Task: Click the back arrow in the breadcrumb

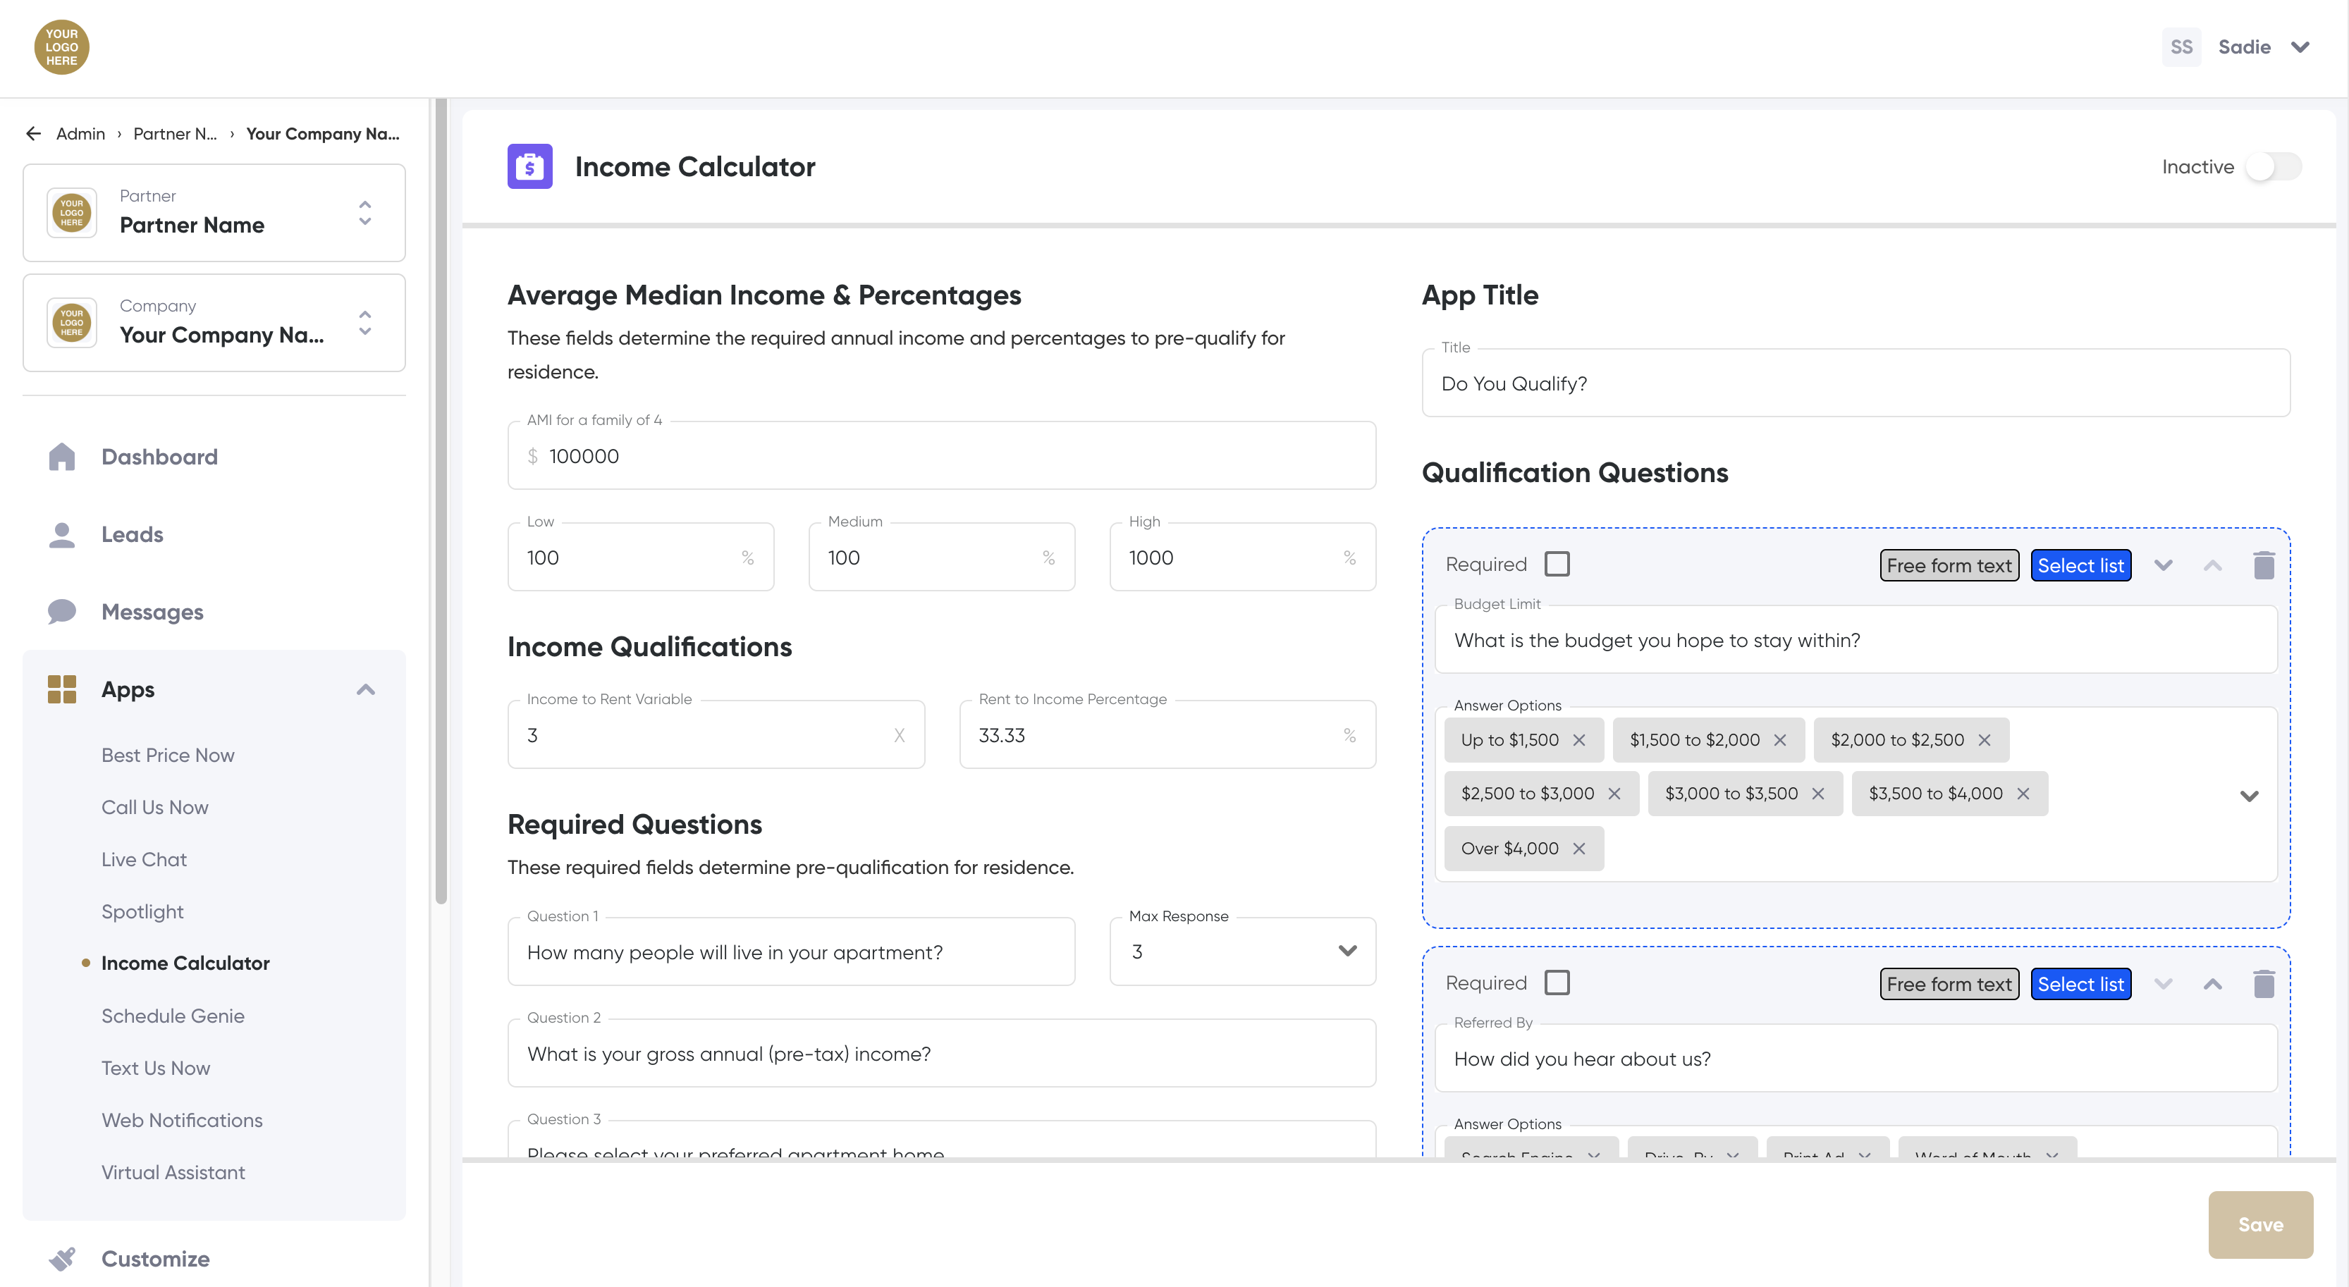Action: coord(34,134)
